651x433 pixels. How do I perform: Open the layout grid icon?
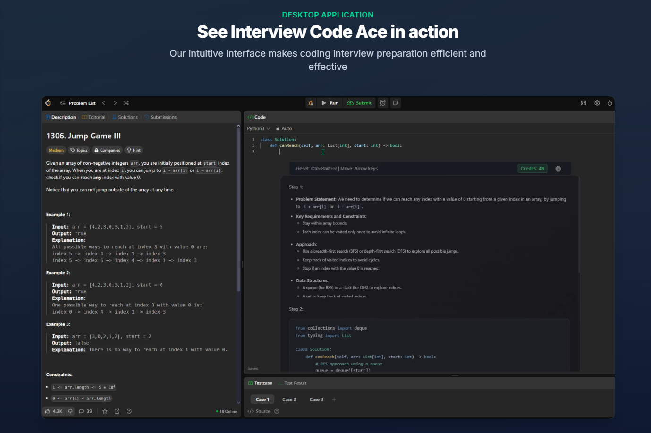click(x=583, y=103)
